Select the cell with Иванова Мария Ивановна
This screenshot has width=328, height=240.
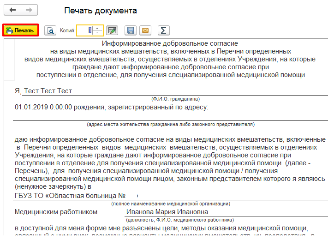167,212
